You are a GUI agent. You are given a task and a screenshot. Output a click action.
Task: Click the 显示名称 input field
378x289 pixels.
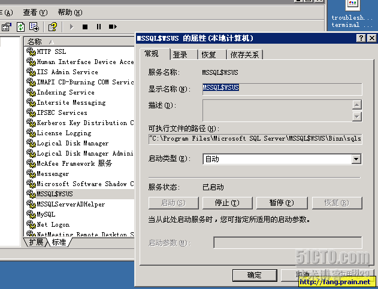(282, 89)
